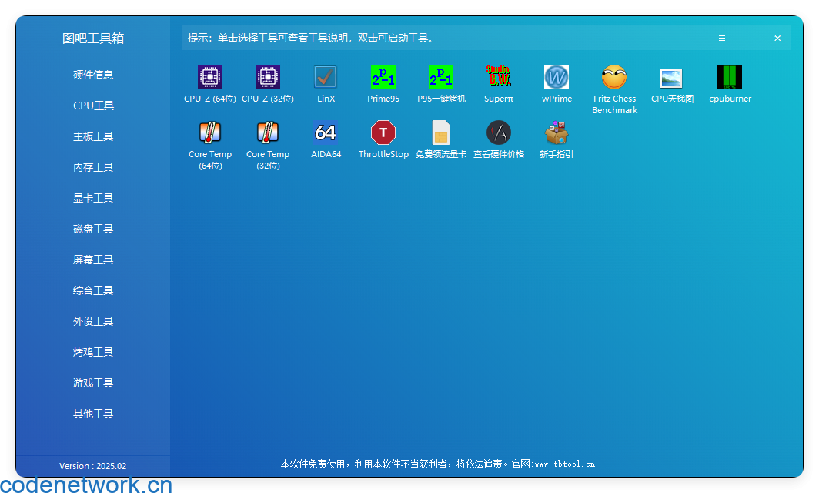Click the LinX checkmark icon

[326, 77]
